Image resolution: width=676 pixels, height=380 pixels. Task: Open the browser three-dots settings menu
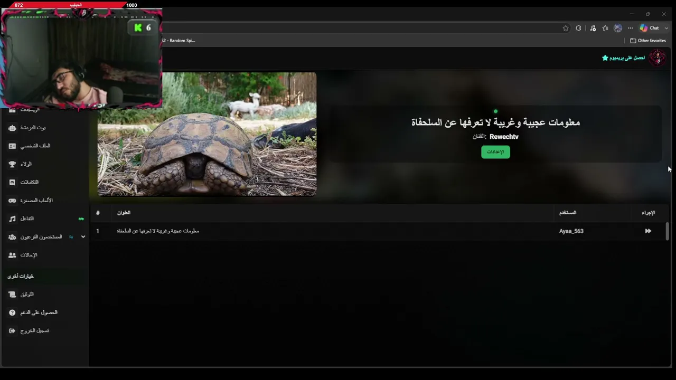pos(630,28)
